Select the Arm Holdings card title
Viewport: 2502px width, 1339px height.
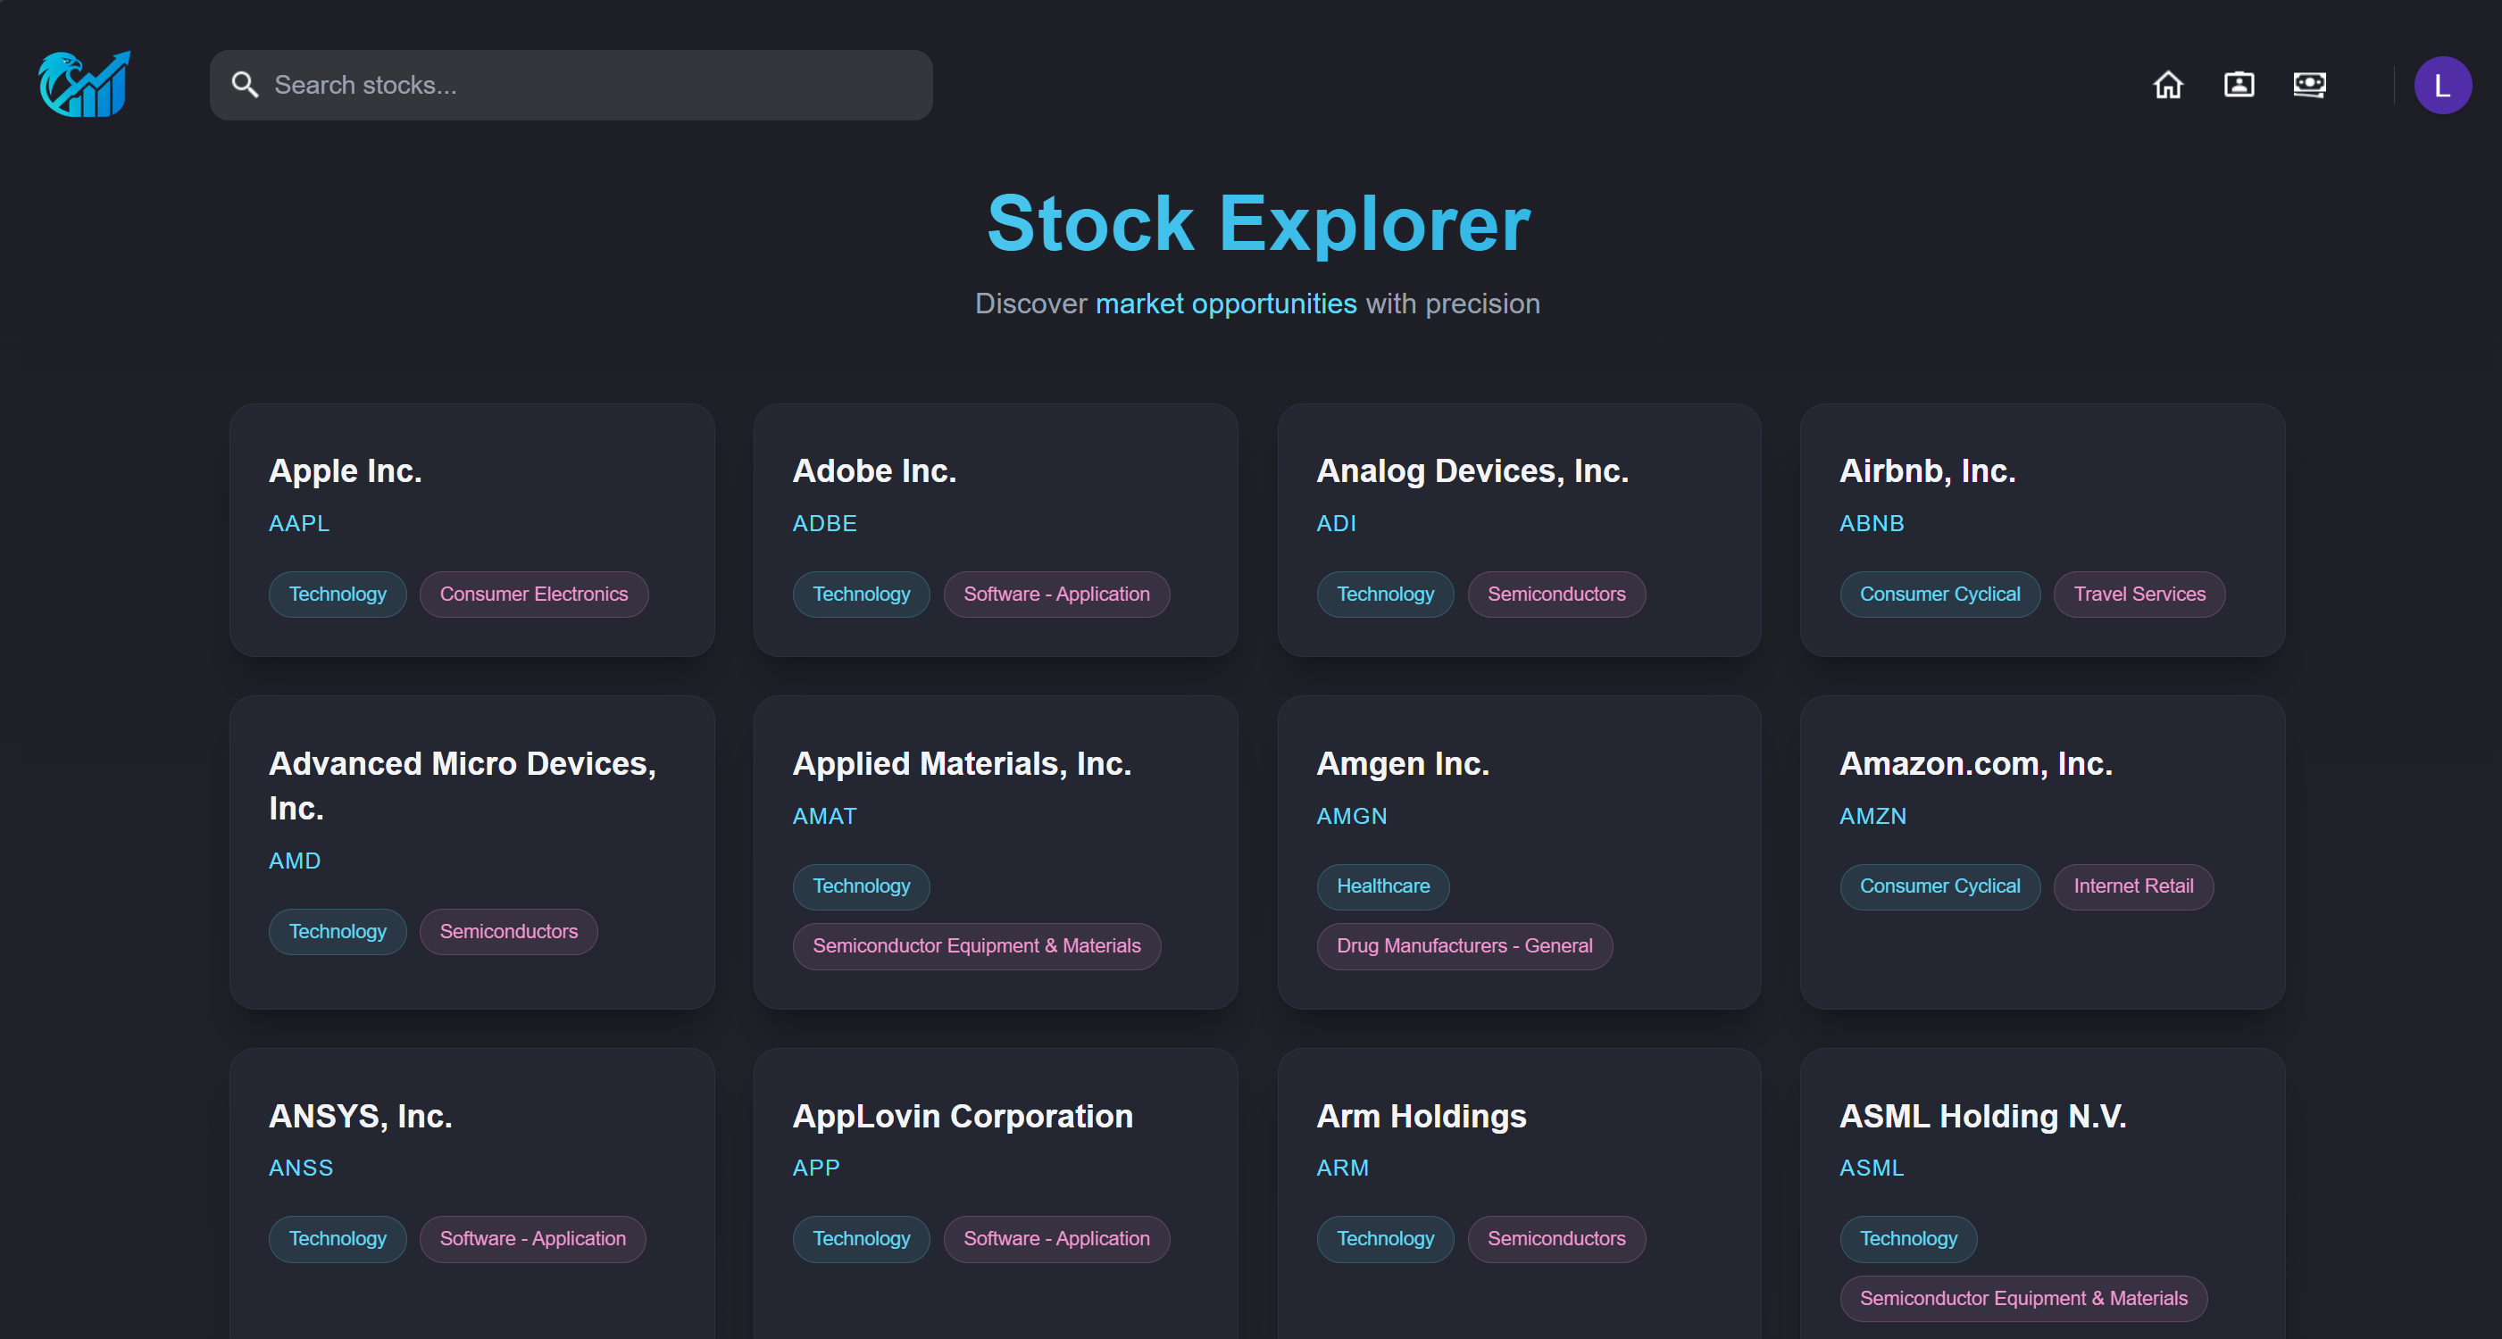[1421, 1117]
